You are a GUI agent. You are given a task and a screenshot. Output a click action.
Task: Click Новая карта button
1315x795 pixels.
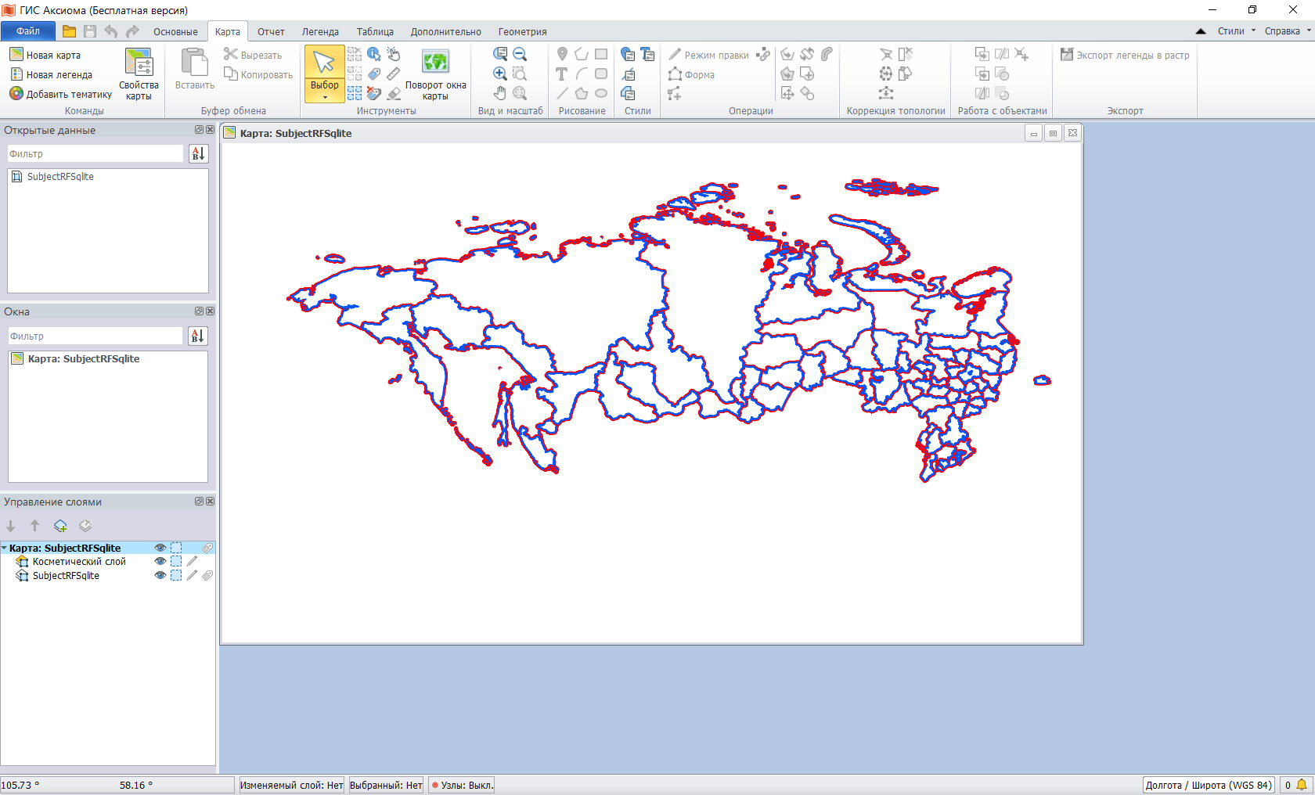tap(45, 55)
